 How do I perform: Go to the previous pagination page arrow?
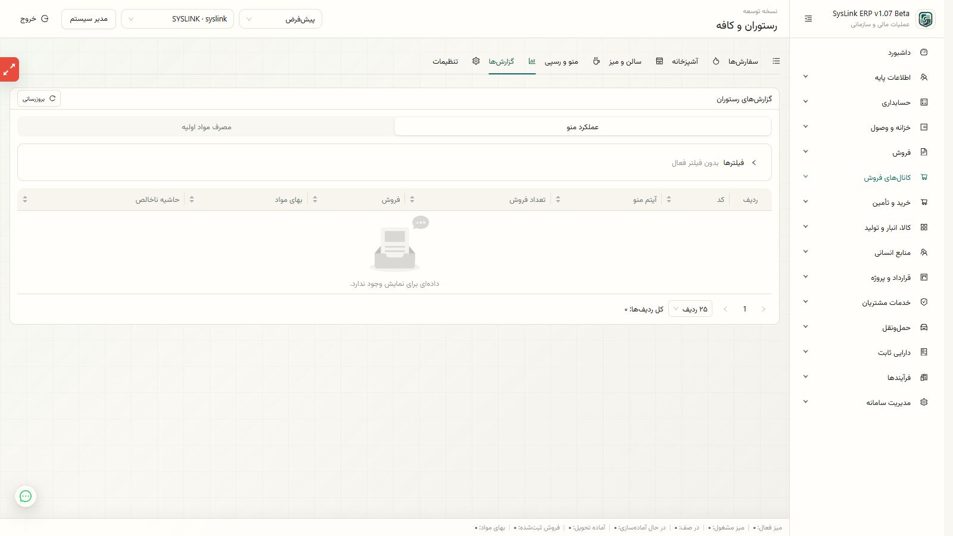pyautogui.click(x=764, y=309)
